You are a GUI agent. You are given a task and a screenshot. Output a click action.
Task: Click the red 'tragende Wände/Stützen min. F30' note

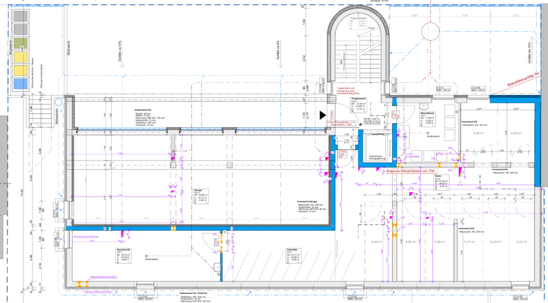[411, 170]
